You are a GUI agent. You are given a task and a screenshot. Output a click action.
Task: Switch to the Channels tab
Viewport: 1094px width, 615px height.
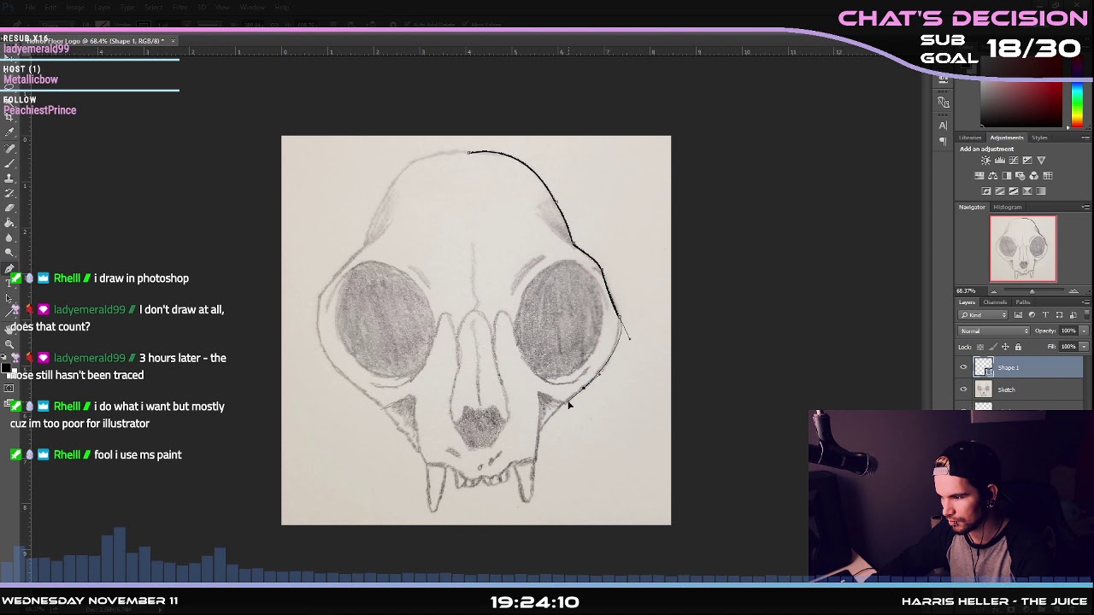point(995,302)
